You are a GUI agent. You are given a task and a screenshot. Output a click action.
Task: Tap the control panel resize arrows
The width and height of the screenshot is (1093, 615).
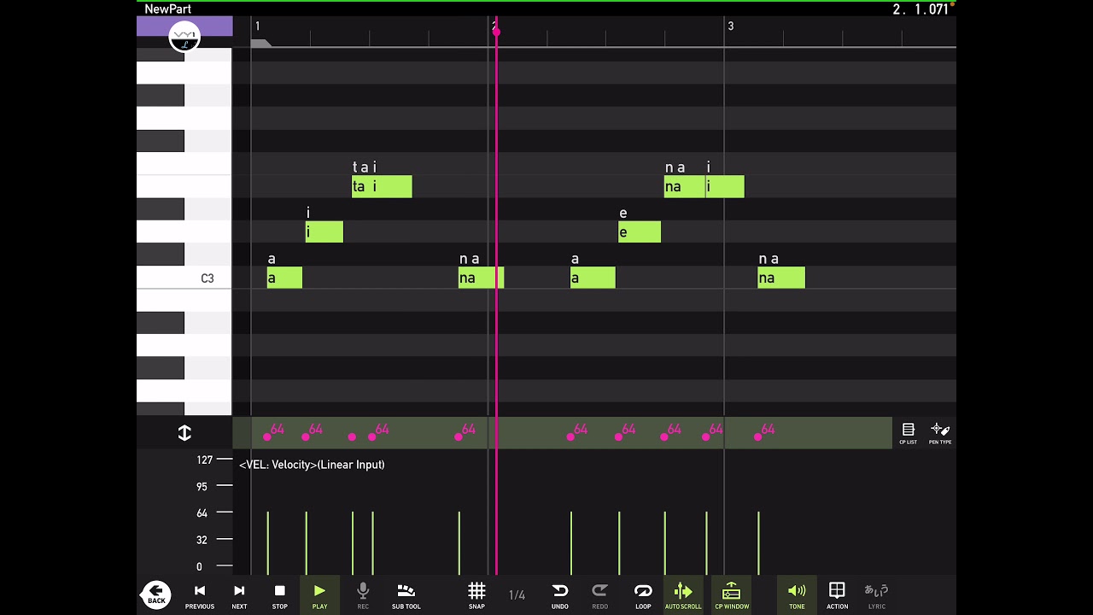coord(184,433)
